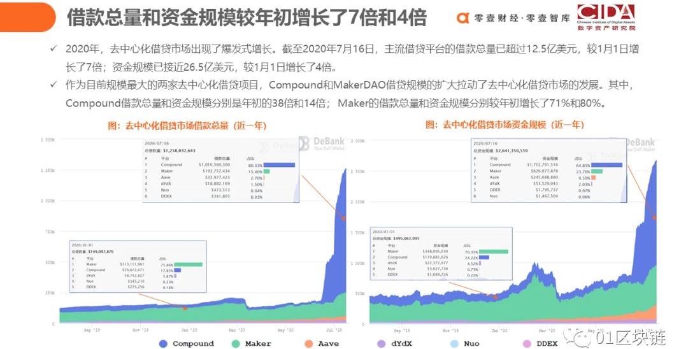
Task: Toggle the Nuo series in legend
Action: point(464,344)
